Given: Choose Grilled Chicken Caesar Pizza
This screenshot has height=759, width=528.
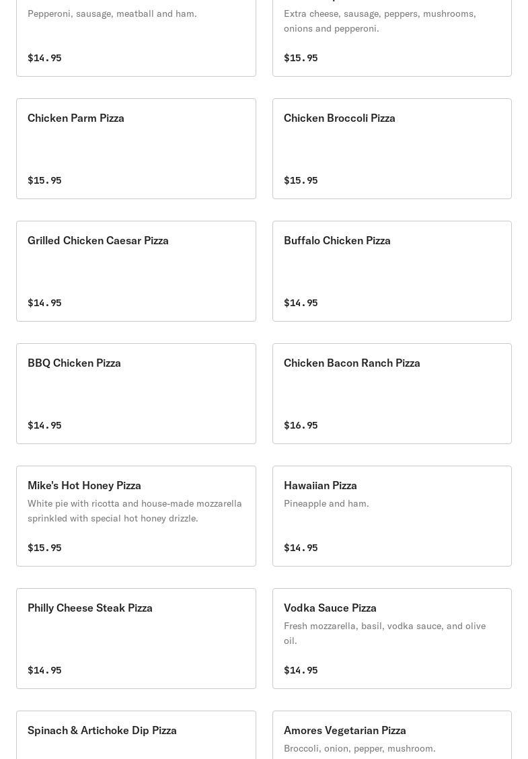Looking at the screenshot, I should coord(136,271).
